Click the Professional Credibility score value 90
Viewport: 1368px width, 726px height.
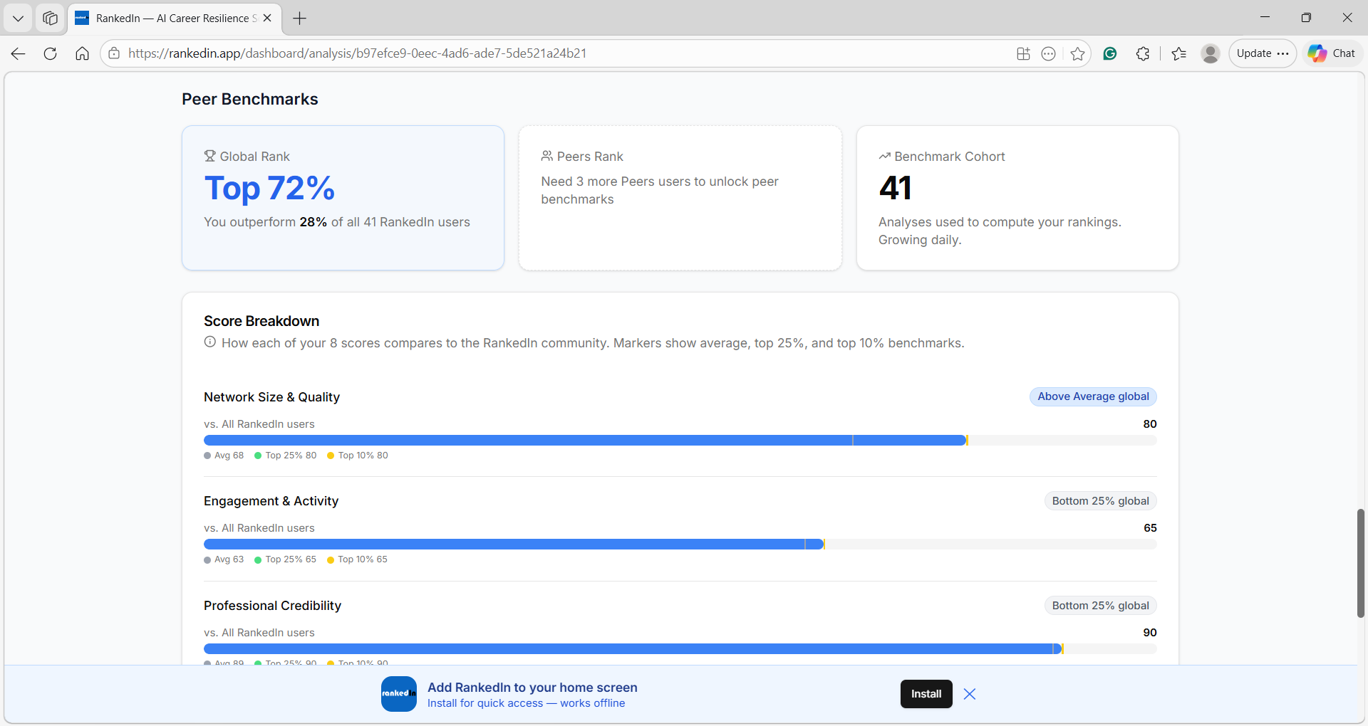pos(1150,633)
